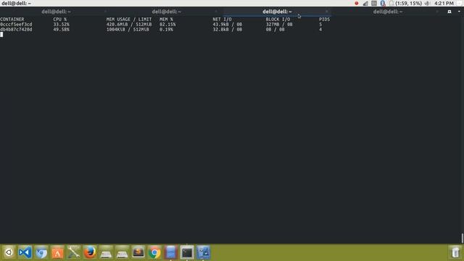The width and height of the screenshot is (464, 261).
Task: Click the 420.6MiB / 512MiB memory usage
Action: pyautogui.click(x=129, y=24)
